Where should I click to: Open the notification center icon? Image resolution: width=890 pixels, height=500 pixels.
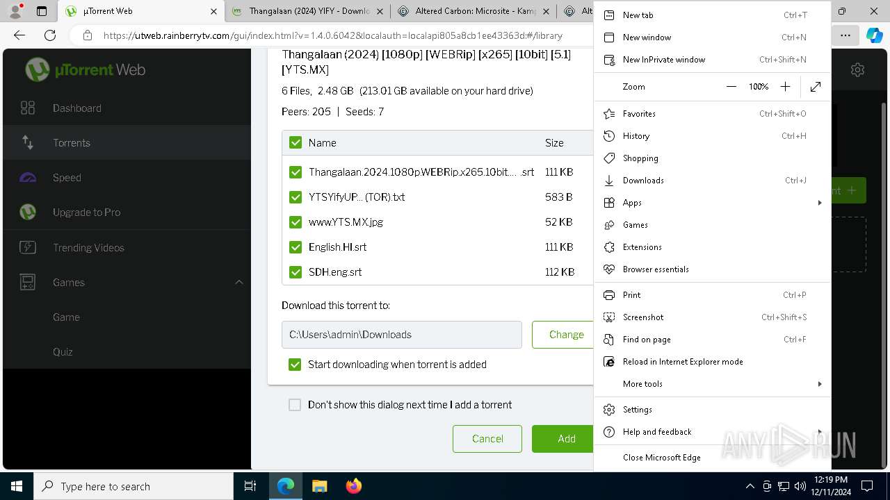pyautogui.click(x=867, y=486)
